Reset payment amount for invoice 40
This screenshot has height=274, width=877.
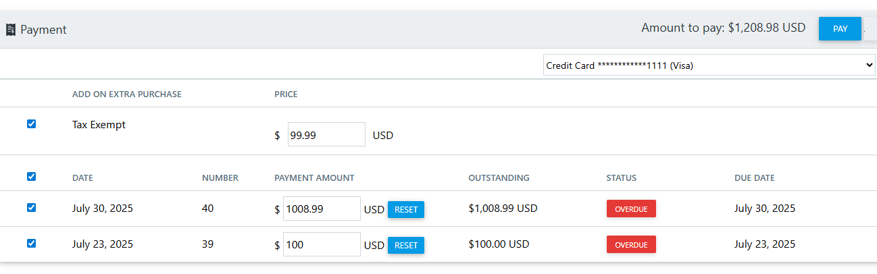[406, 209]
